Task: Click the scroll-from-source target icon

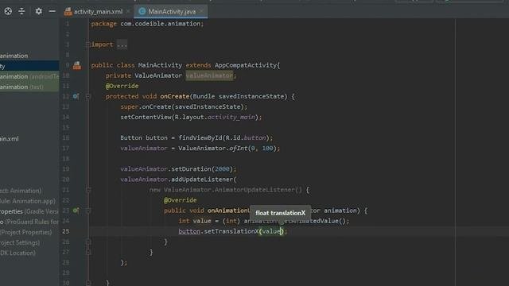Action: tap(8, 11)
